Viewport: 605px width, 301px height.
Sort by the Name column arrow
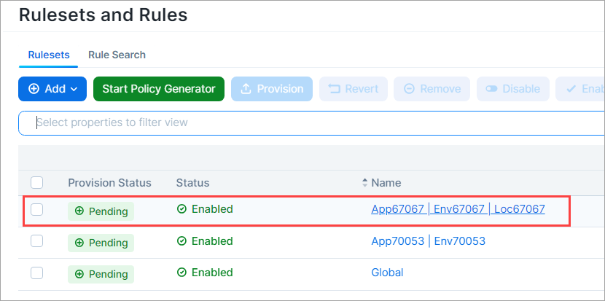[x=365, y=182]
